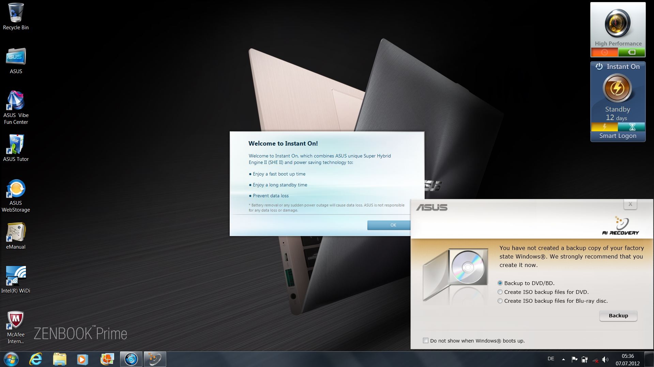Click the 'High Performance' label
The width and height of the screenshot is (654, 367).
click(x=618, y=44)
